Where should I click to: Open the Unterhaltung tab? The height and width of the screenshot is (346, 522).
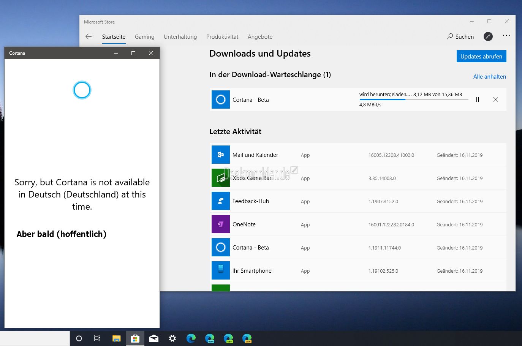click(180, 37)
